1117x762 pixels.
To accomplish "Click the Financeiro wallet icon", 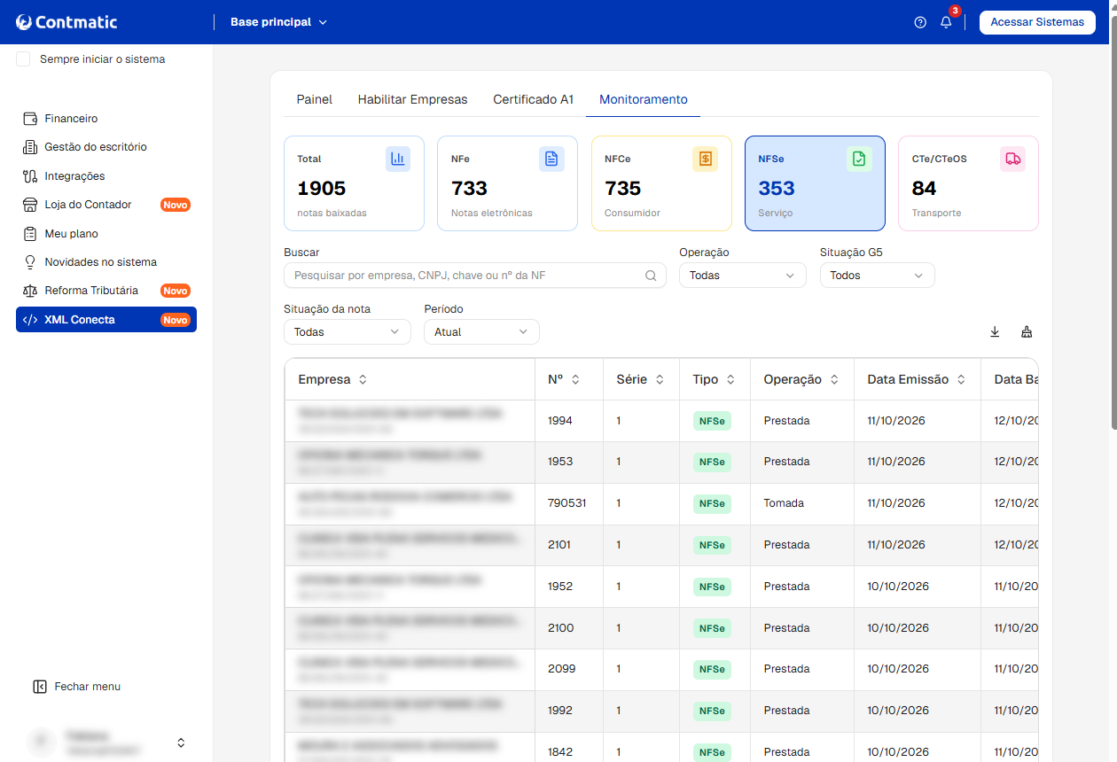I will (x=30, y=119).
